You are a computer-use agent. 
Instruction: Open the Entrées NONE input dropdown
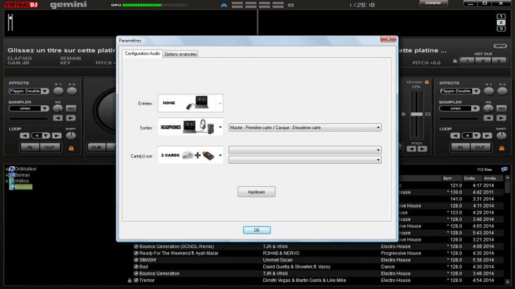(x=191, y=103)
